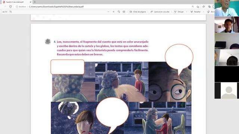The image size is (239, 134).
Task: Open the Archivo site info icon
Action: pyautogui.click(x=17, y=7)
